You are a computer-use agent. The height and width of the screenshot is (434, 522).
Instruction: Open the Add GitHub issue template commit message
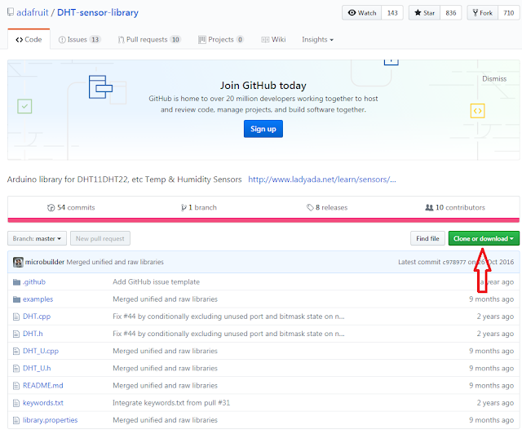156,282
